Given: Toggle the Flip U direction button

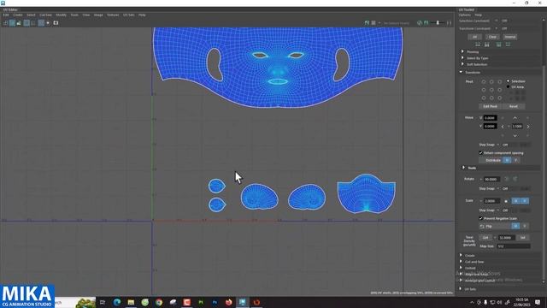Looking at the screenshot, I should (515, 226).
